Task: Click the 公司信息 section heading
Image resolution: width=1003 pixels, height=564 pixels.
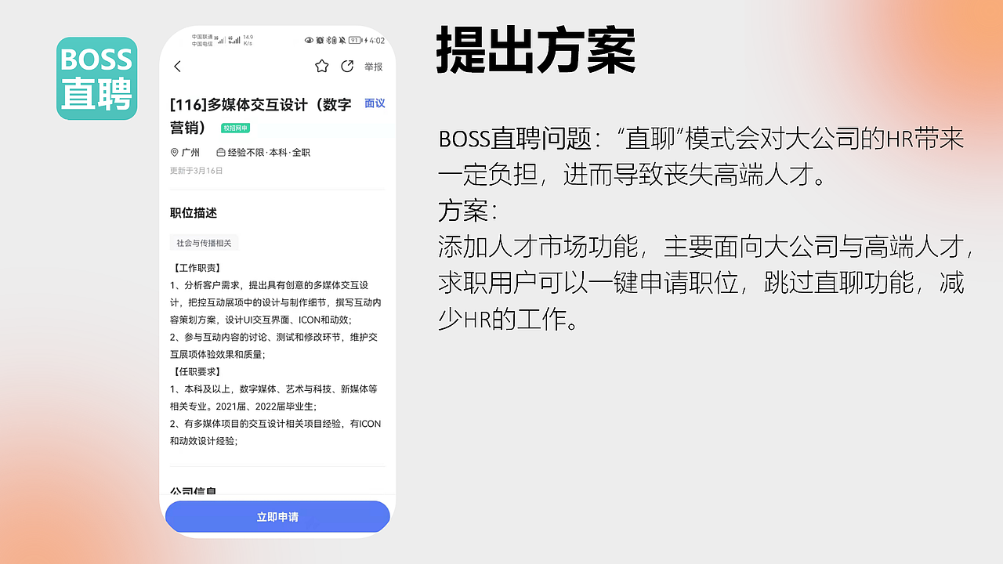Action: coord(194,492)
